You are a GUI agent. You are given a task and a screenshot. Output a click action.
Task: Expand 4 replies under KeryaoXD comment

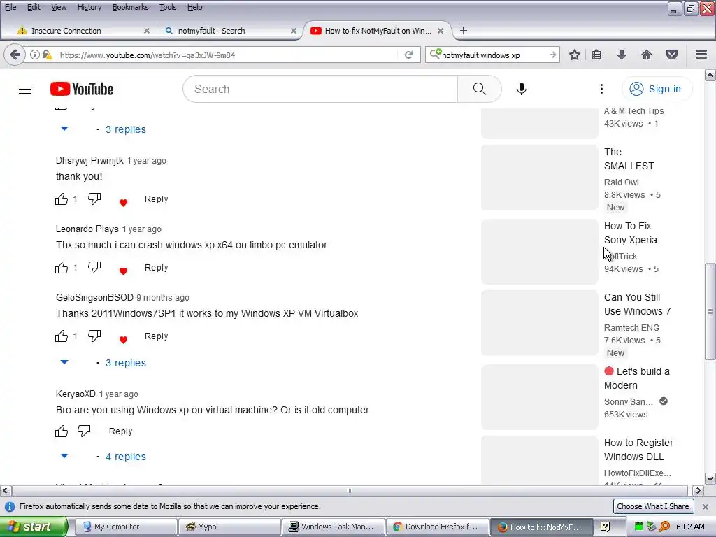[x=126, y=457]
